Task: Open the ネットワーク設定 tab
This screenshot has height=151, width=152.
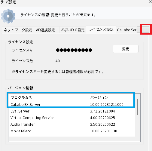Action: (x=18, y=30)
